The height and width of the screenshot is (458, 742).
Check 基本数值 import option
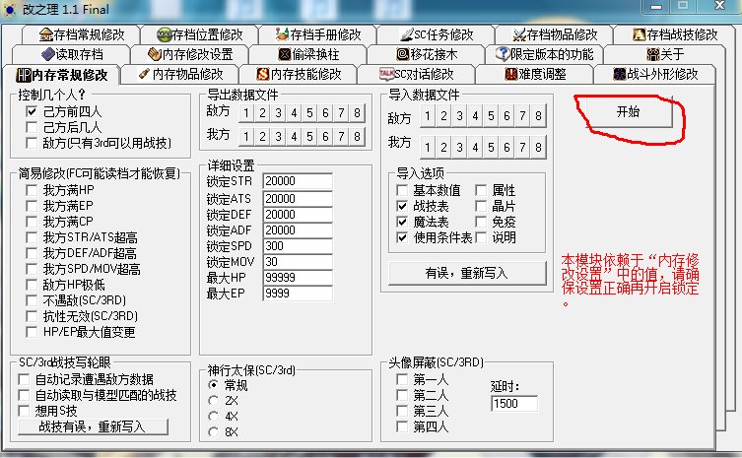point(402,190)
